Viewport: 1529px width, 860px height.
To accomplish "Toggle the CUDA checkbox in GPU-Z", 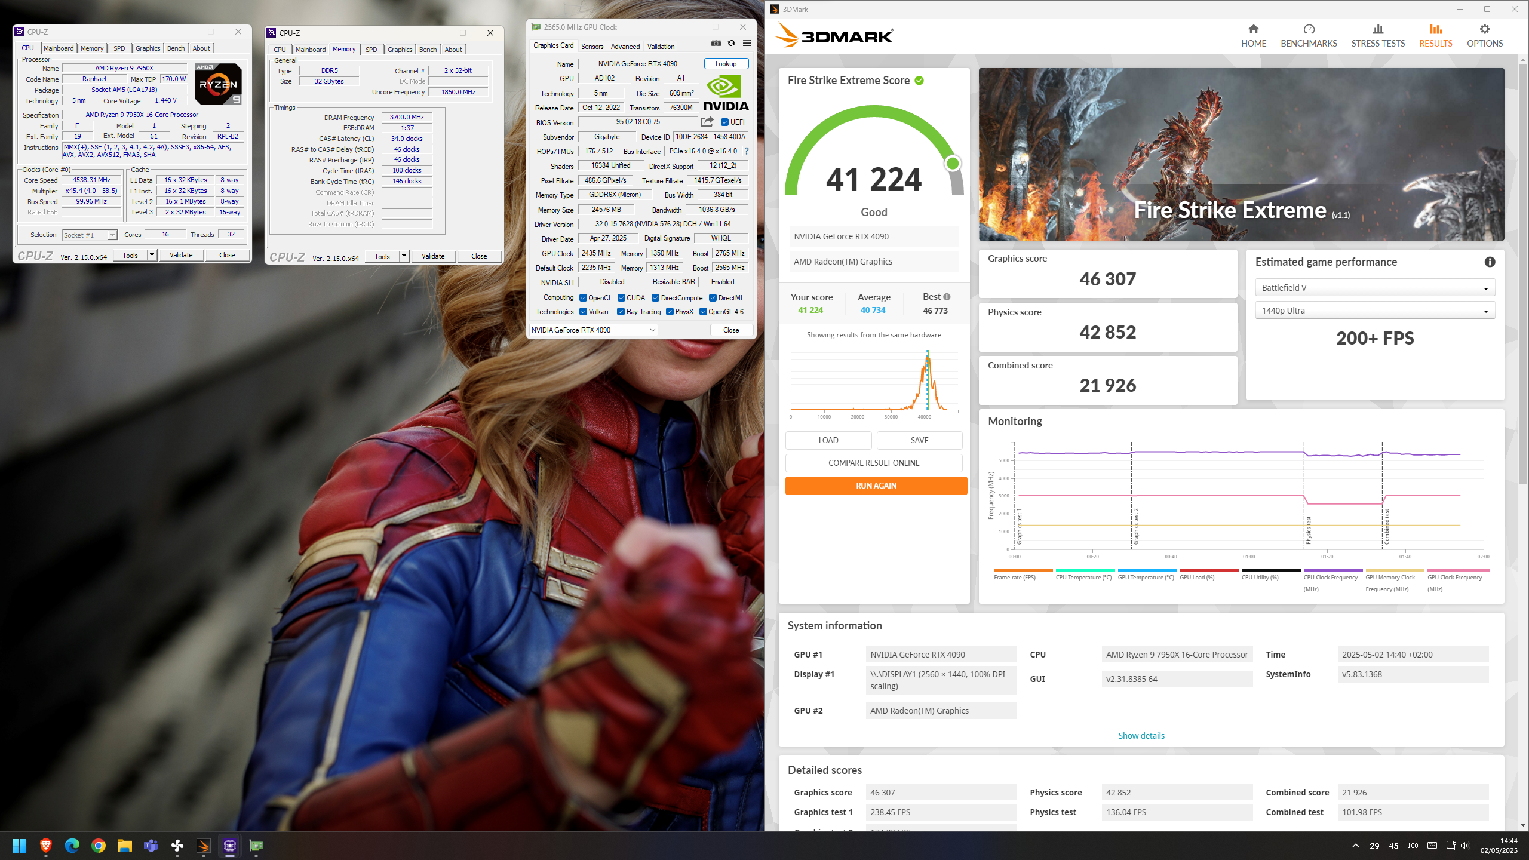I will pyautogui.click(x=621, y=298).
